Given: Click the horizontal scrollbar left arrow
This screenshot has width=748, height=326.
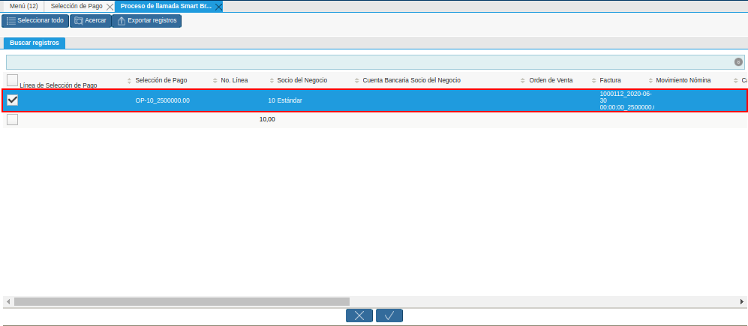Looking at the screenshot, I should (x=8, y=302).
